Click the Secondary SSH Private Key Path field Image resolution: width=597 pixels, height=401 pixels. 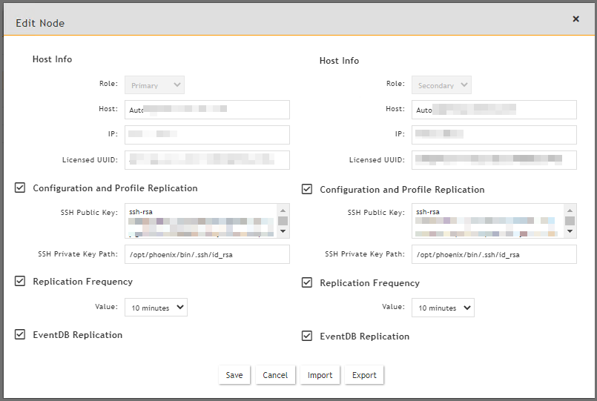pos(494,254)
